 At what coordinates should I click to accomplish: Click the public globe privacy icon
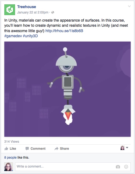(53, 12)
